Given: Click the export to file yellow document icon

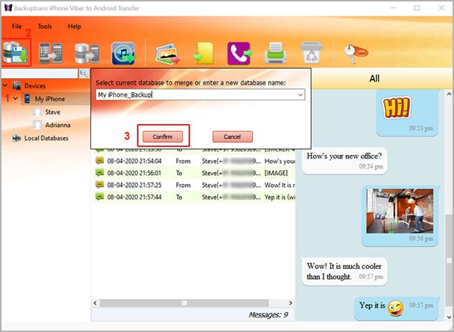Looking at the screenshot, I should click(x=204, y=53).
